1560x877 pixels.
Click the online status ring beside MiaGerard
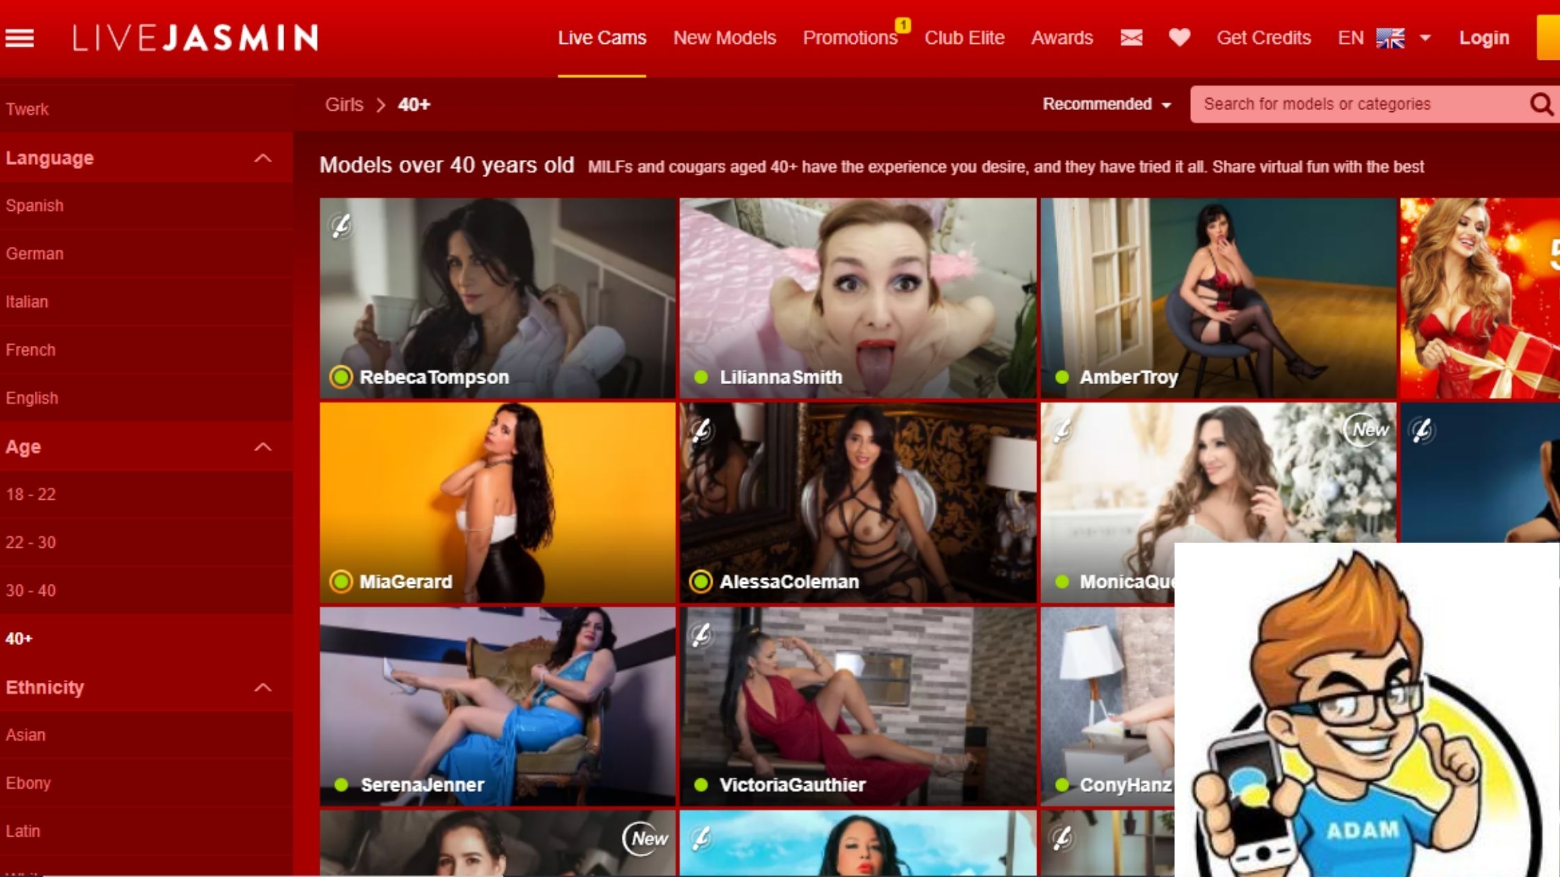(341, 581)
